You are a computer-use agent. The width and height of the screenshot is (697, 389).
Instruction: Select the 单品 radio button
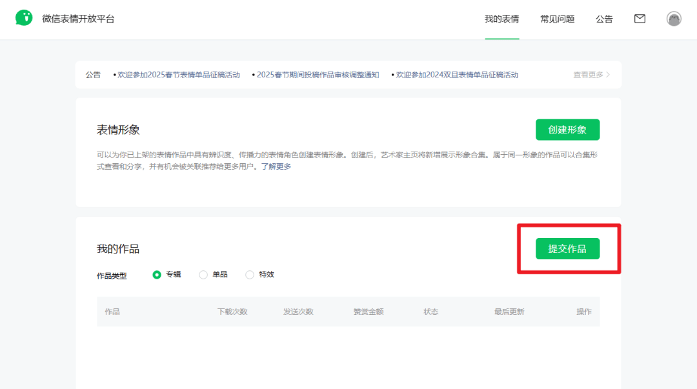point(203,275)
